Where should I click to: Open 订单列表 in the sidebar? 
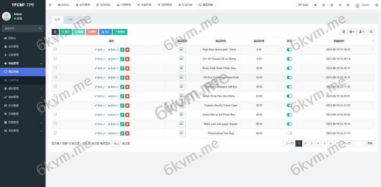click(x=13, y=80)
